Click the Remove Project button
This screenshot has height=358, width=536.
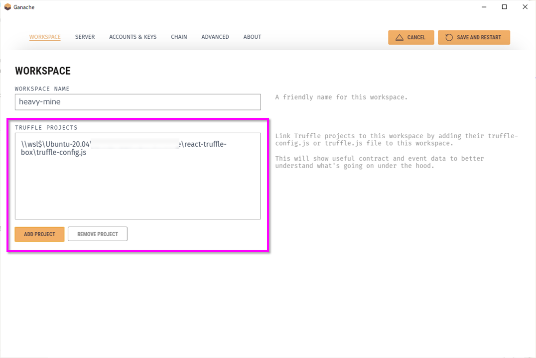pos(98,234)
